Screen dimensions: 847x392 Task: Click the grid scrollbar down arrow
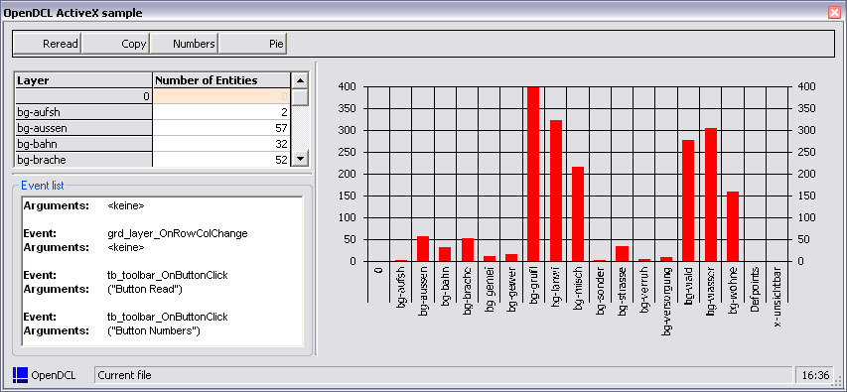coord(300,159)
